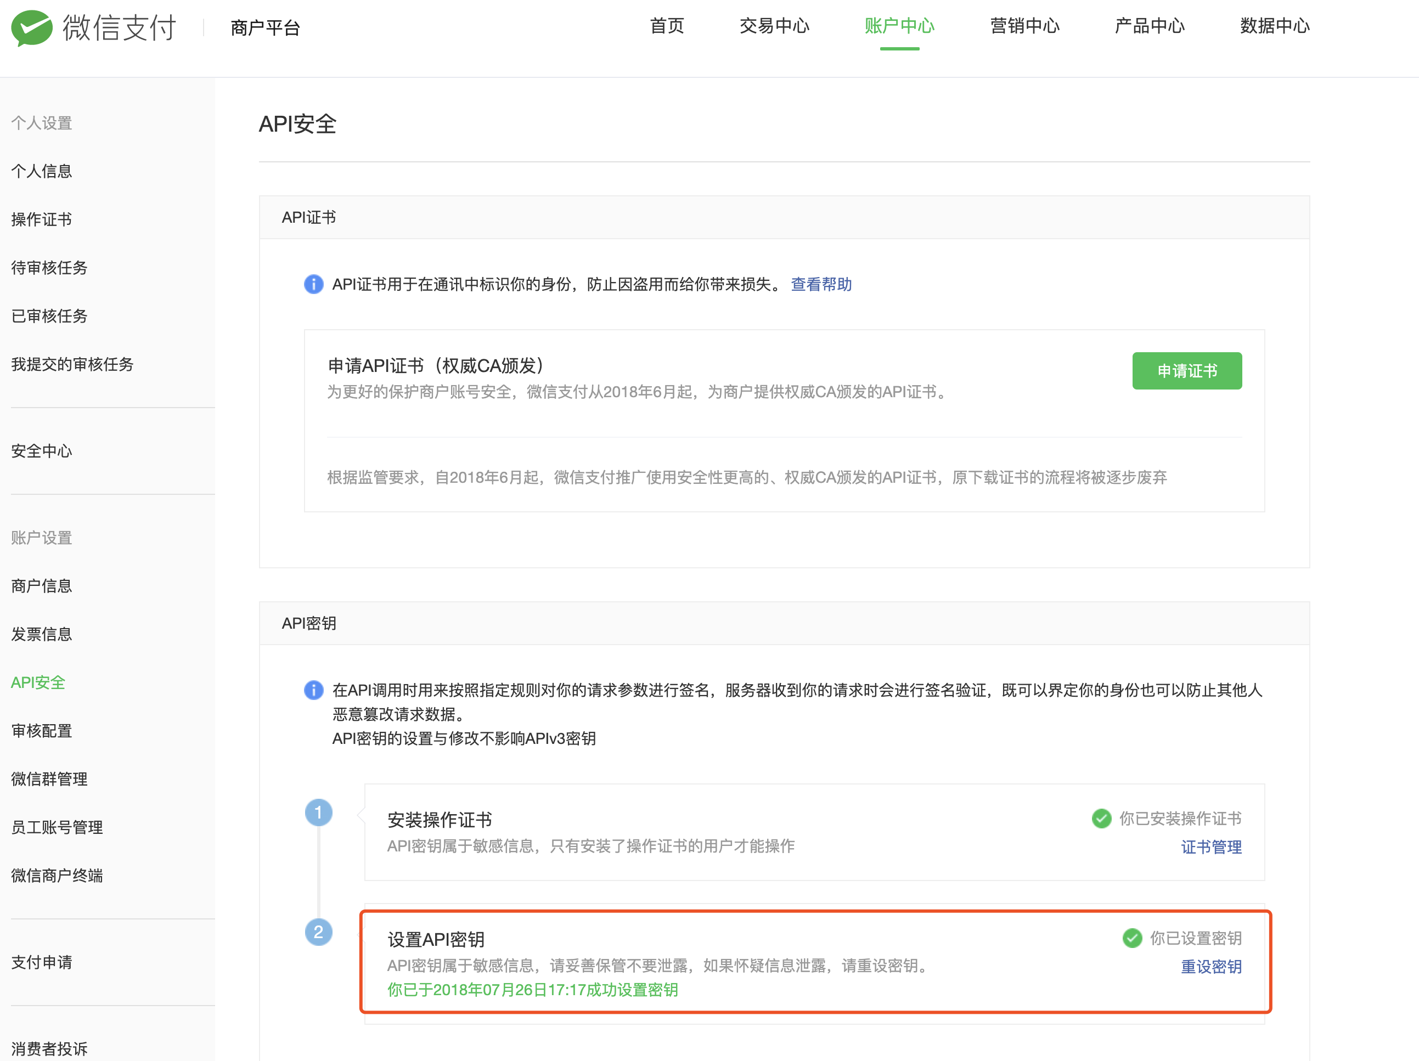Click the green checkmark next to 你已安装操作证书
The height and width of the screenshot is (1061, 1419).
point(1101,819)
